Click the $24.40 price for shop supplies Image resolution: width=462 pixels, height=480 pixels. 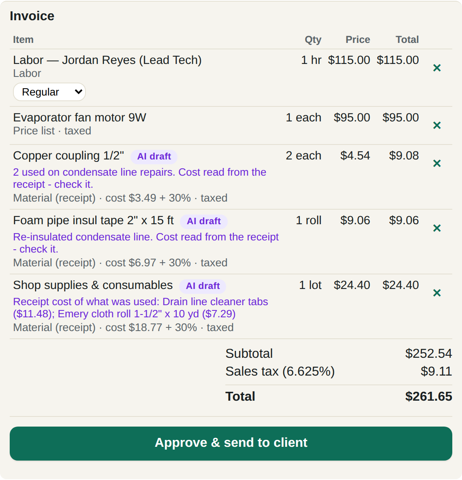(x=352, y=285)
